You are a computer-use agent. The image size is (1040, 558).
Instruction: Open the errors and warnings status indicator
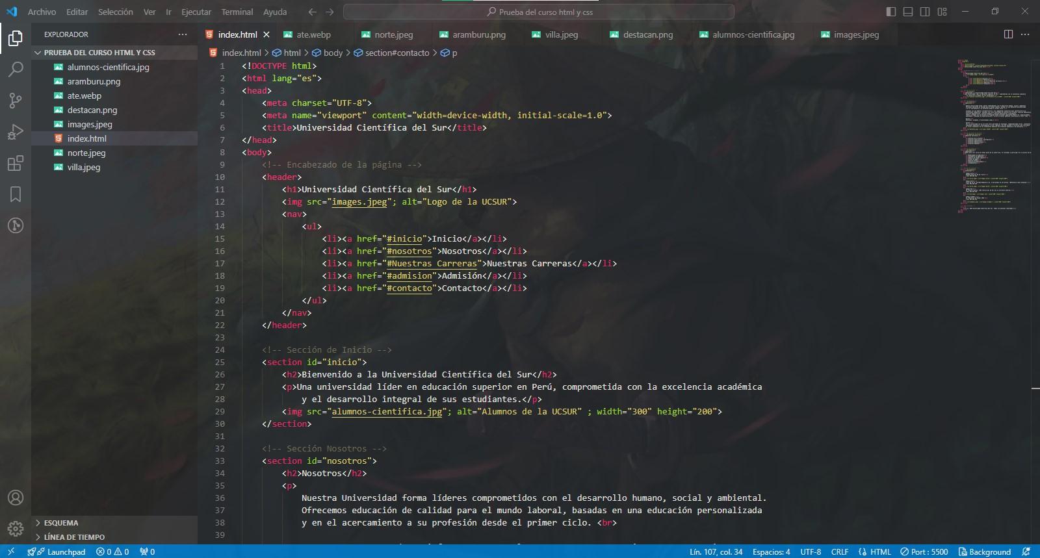(112, 552)
